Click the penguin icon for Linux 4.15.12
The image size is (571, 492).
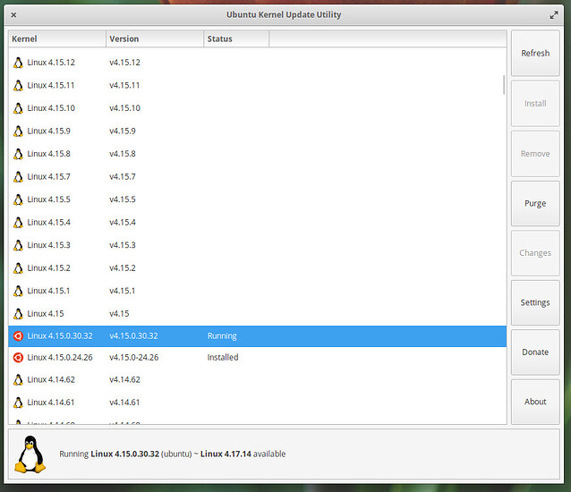coord(18,63)
